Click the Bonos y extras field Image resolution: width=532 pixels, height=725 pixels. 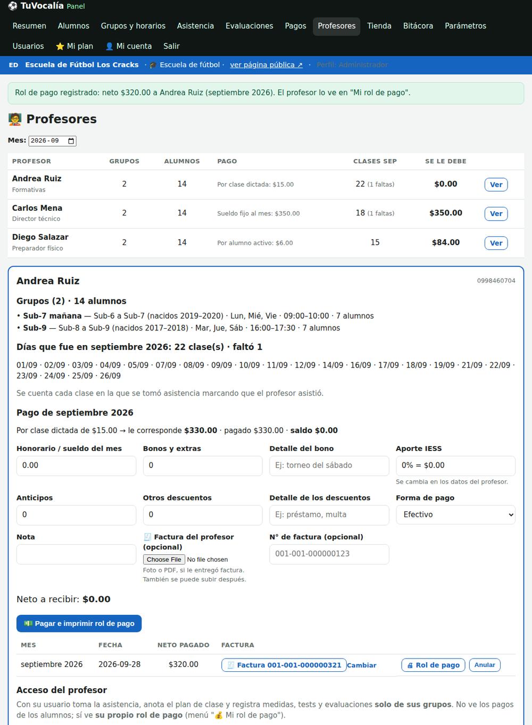(203, 465)
